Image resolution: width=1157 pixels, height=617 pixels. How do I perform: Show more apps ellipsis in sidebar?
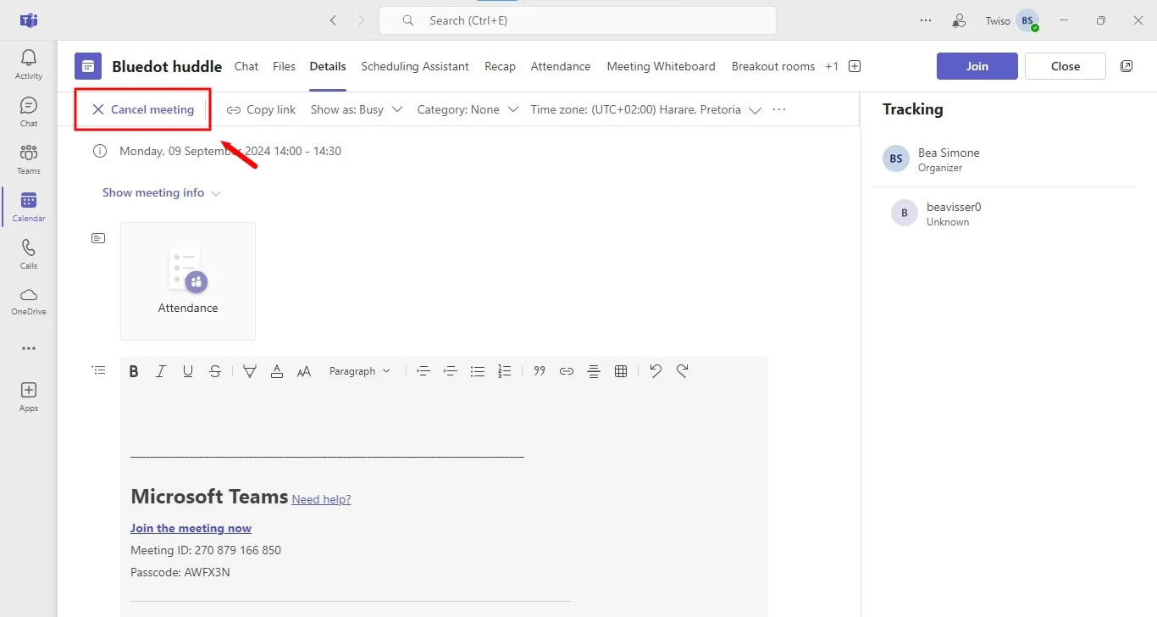tap(29, 348)
